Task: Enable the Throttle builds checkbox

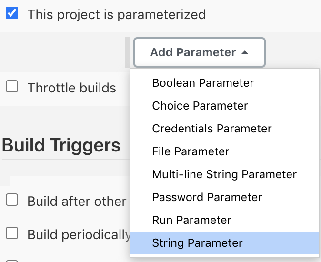Action: click(12, 86)
